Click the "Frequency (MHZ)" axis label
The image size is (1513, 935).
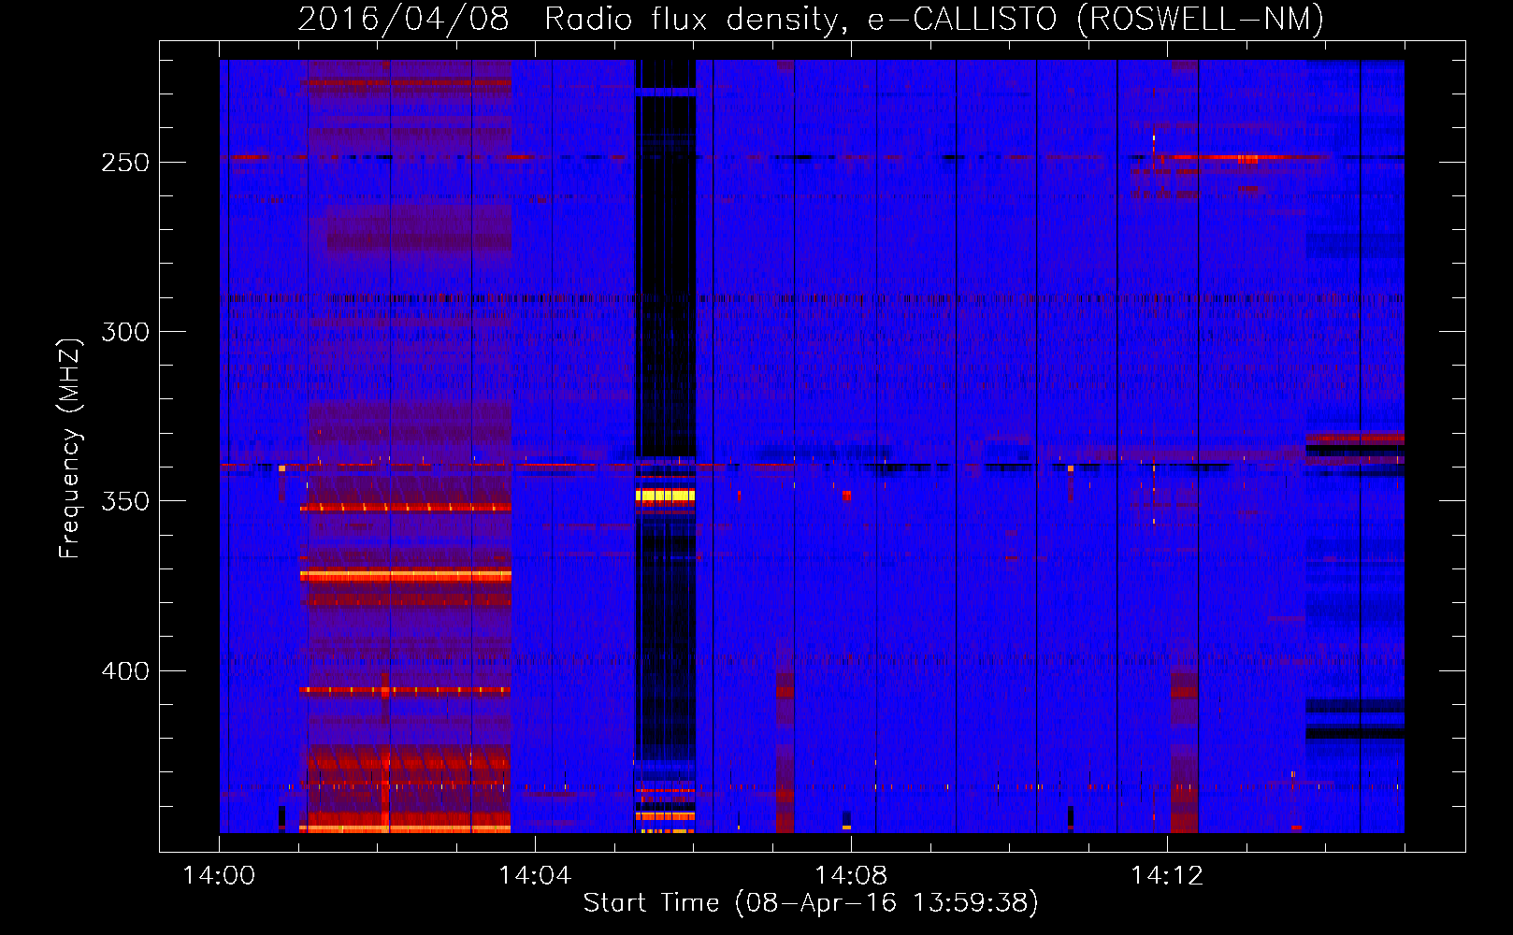click(x=70, y=448)
